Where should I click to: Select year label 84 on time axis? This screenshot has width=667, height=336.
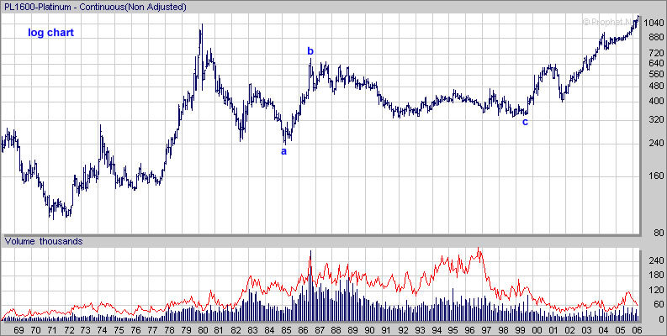click(x=269, y=330)
